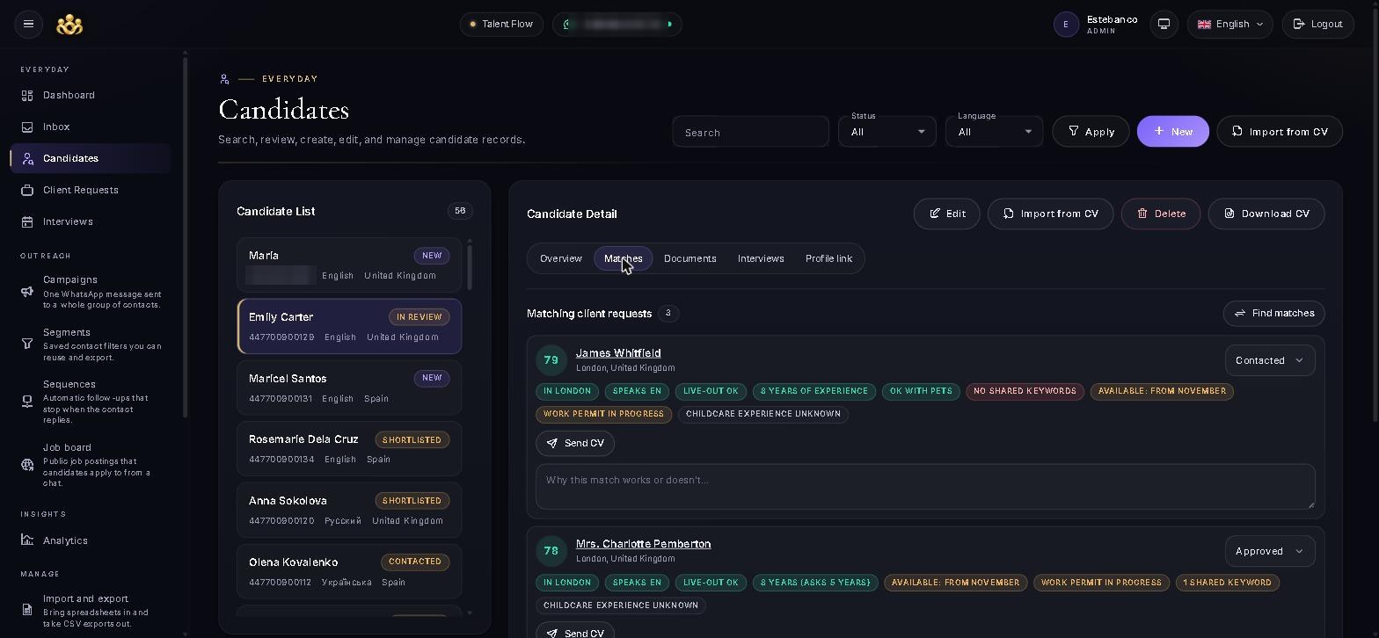Screen dimensions: 1379x638
Task: Open the Language filter dropdown
Action: coord(994,132)
